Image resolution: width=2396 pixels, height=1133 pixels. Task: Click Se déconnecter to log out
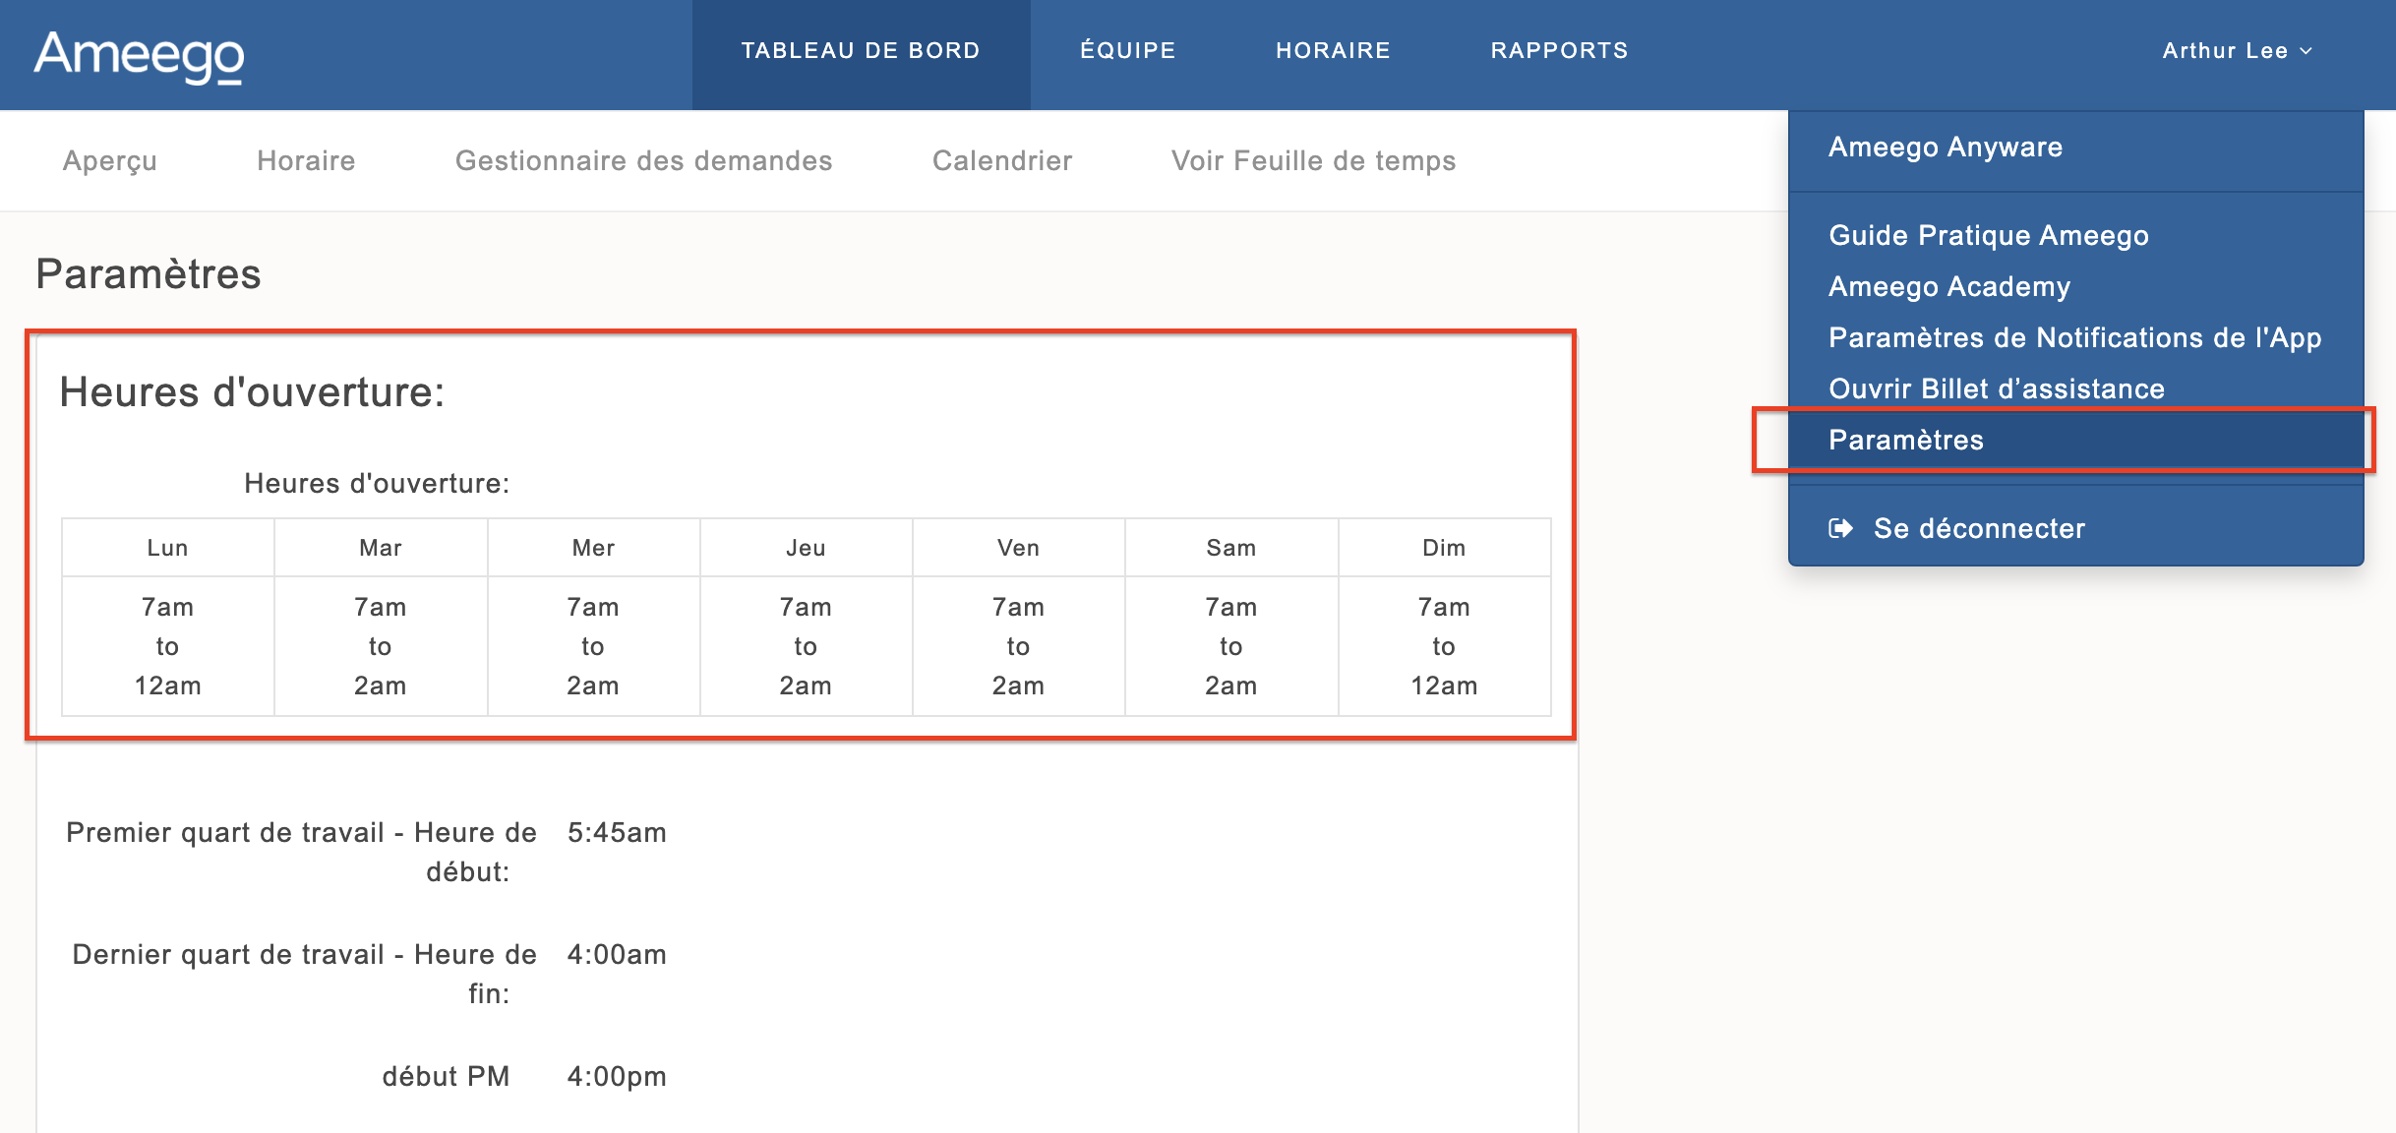coord(1978,528)
